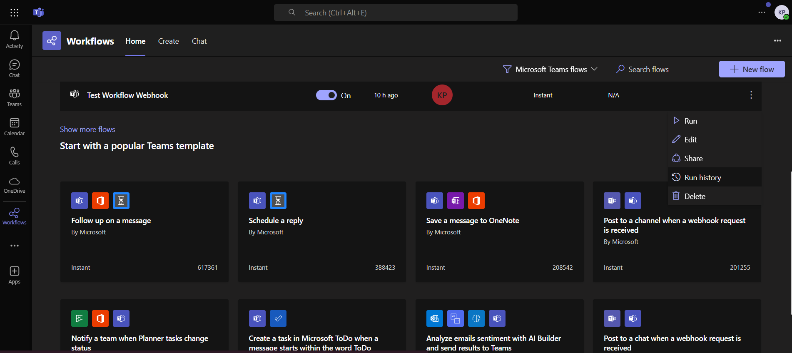This screenshot has height=353, width=792.
Task: Open the Workflows header more options ellipsis
Action: coord(777,41)
